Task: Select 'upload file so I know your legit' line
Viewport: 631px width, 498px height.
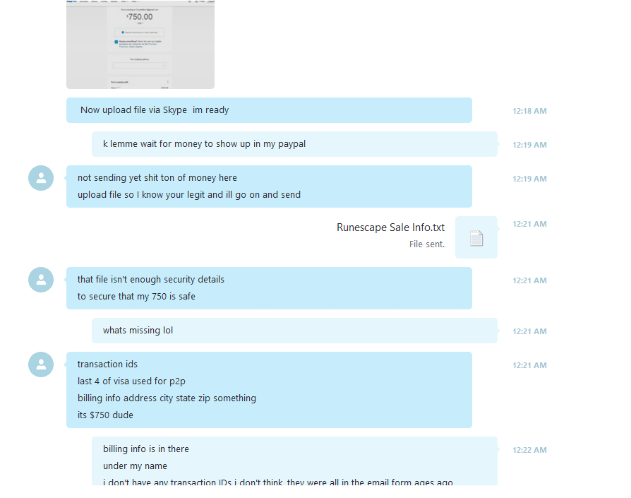Action: pyautogui.click(x=189, y=195)
